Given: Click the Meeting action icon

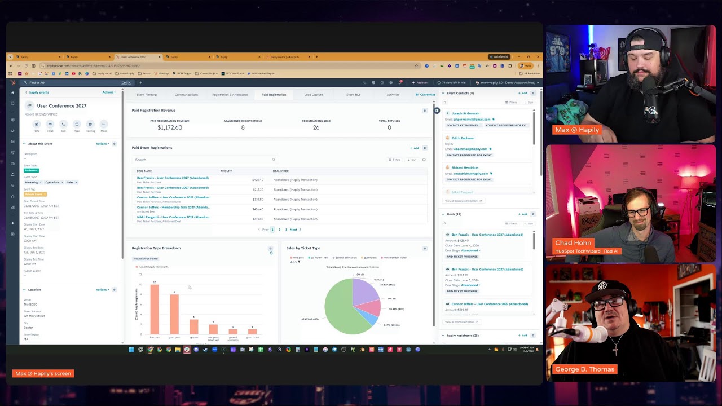Looking at the screenshot, I should coord(90,124).
